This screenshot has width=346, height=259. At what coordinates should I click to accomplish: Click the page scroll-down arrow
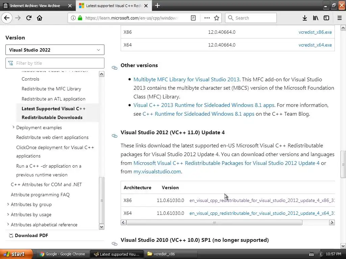[x=343, y=246]
